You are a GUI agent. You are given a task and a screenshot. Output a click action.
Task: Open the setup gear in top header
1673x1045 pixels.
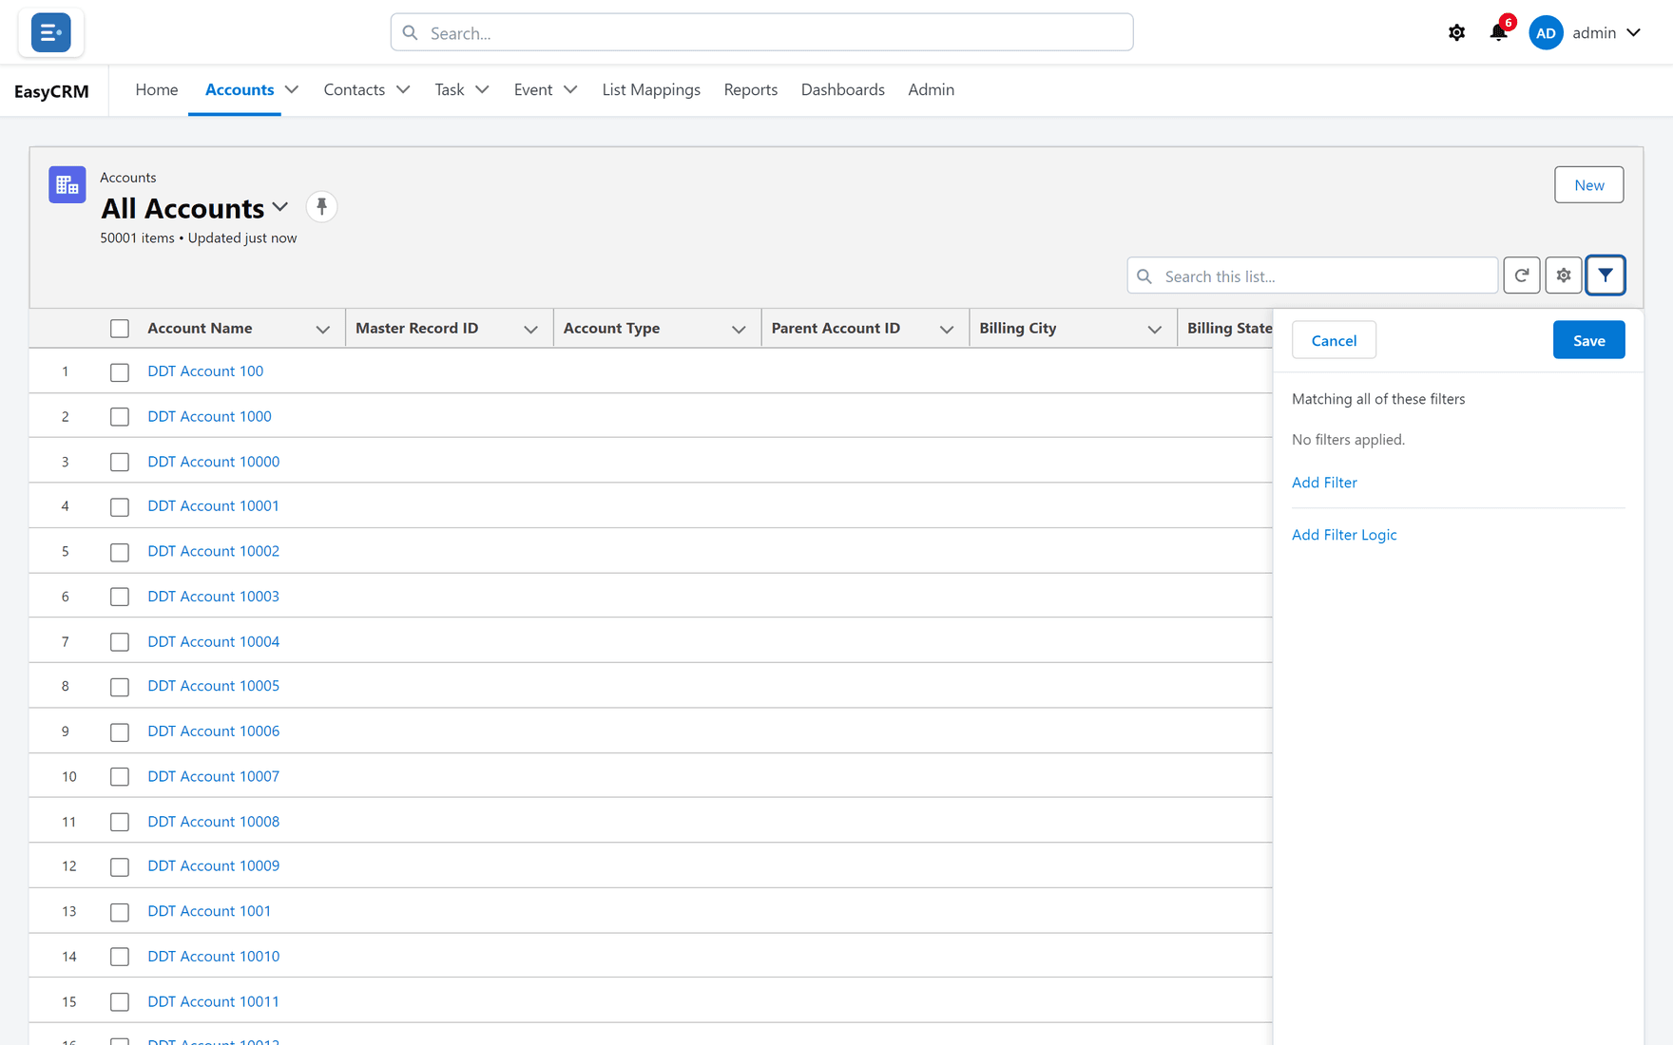tap(1456, 33)
